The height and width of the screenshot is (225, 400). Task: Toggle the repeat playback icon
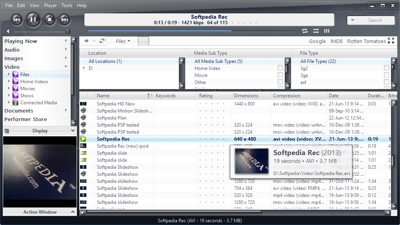pos(305,31)
